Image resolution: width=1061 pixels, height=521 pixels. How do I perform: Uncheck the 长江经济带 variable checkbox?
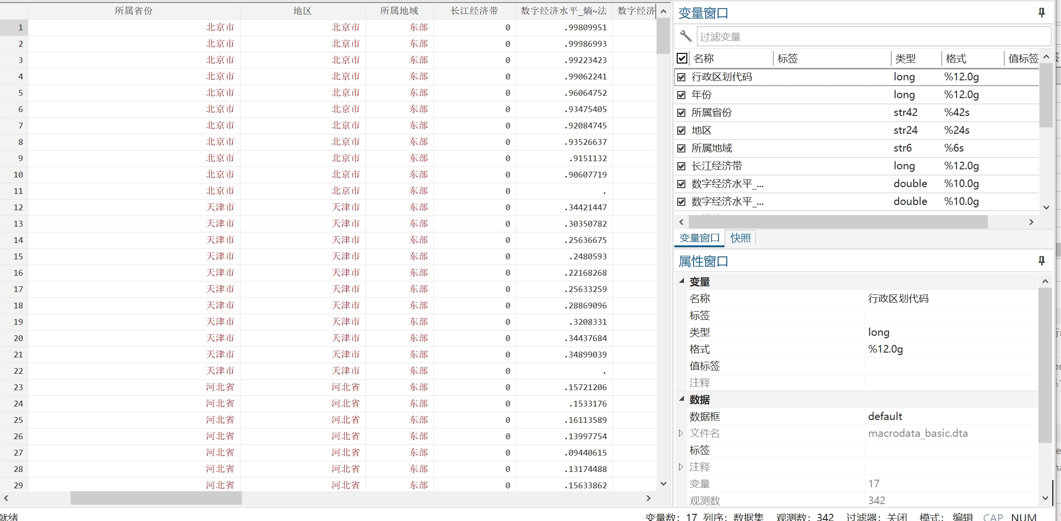click(682, 166)
